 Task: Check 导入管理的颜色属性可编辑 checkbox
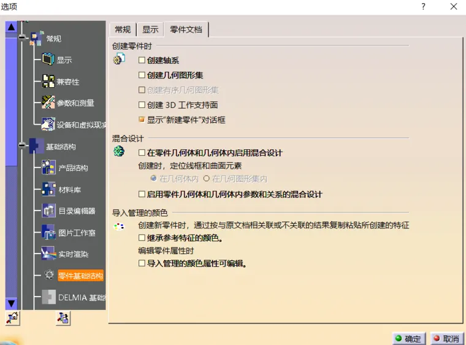(142, 263)
